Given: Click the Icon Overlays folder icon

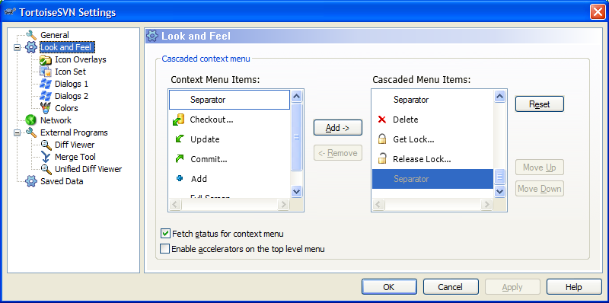Looking at the screenshot, I should 46,60.
